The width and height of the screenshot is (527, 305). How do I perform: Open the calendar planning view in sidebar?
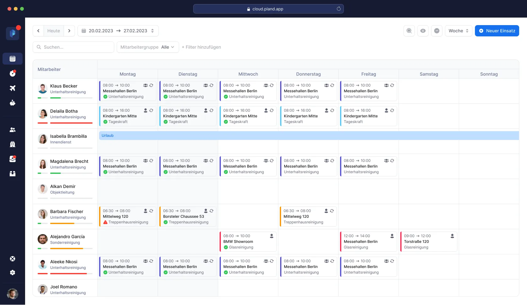tap(13, 59)
